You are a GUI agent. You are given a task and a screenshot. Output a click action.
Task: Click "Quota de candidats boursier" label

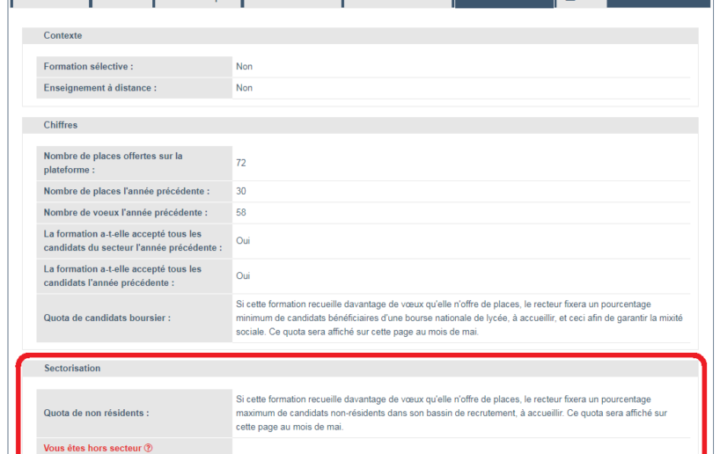click(x=107, y=318)
